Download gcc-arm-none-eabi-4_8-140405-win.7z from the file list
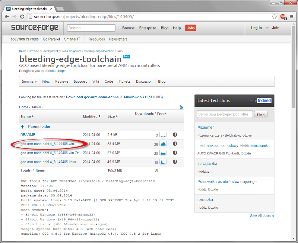298x243 pixels. tap(50, 153)
